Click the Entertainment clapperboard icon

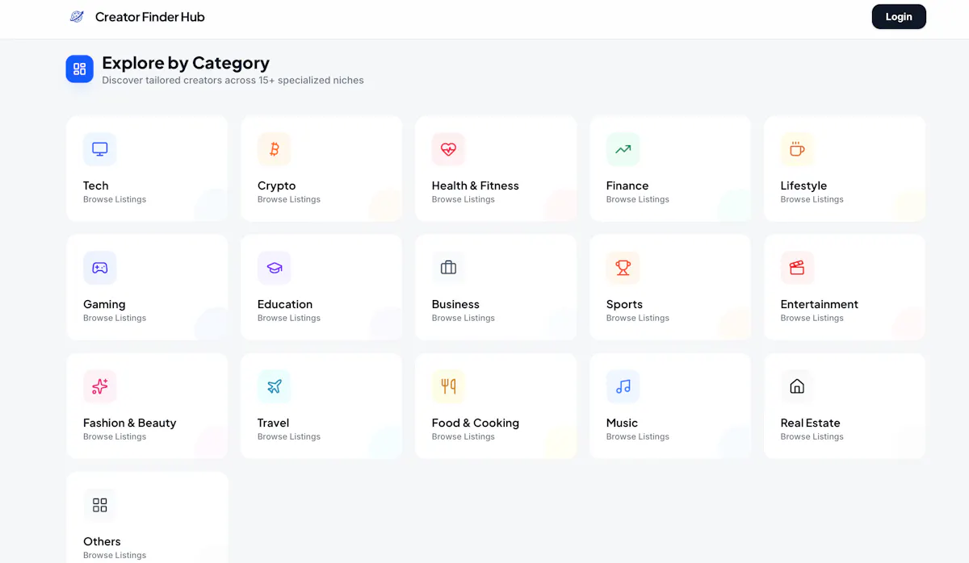pyautogui.click(x=798, y=268)
